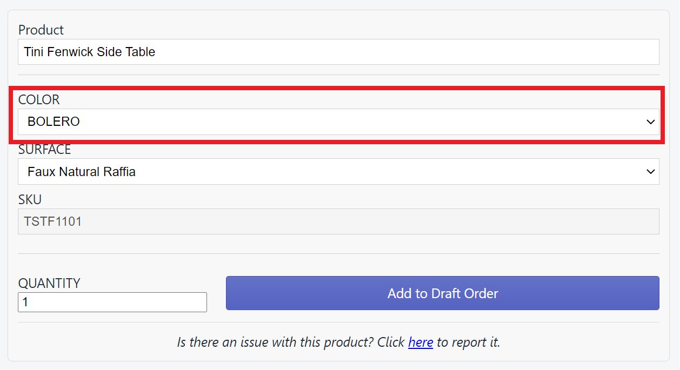The width and height of the screenshot is (680, 370).
Task: Open the SURFACE dropdown menu
Action: pos(338,172)
